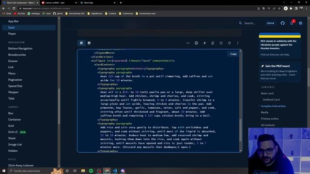The width and height of the screenshot is (310, 174).
Task: Open github bookmark
Action: coord(58,14)
